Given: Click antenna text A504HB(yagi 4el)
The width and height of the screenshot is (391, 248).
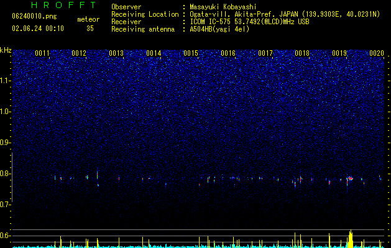Looking at the screenshot, I should tap(219, 29).
